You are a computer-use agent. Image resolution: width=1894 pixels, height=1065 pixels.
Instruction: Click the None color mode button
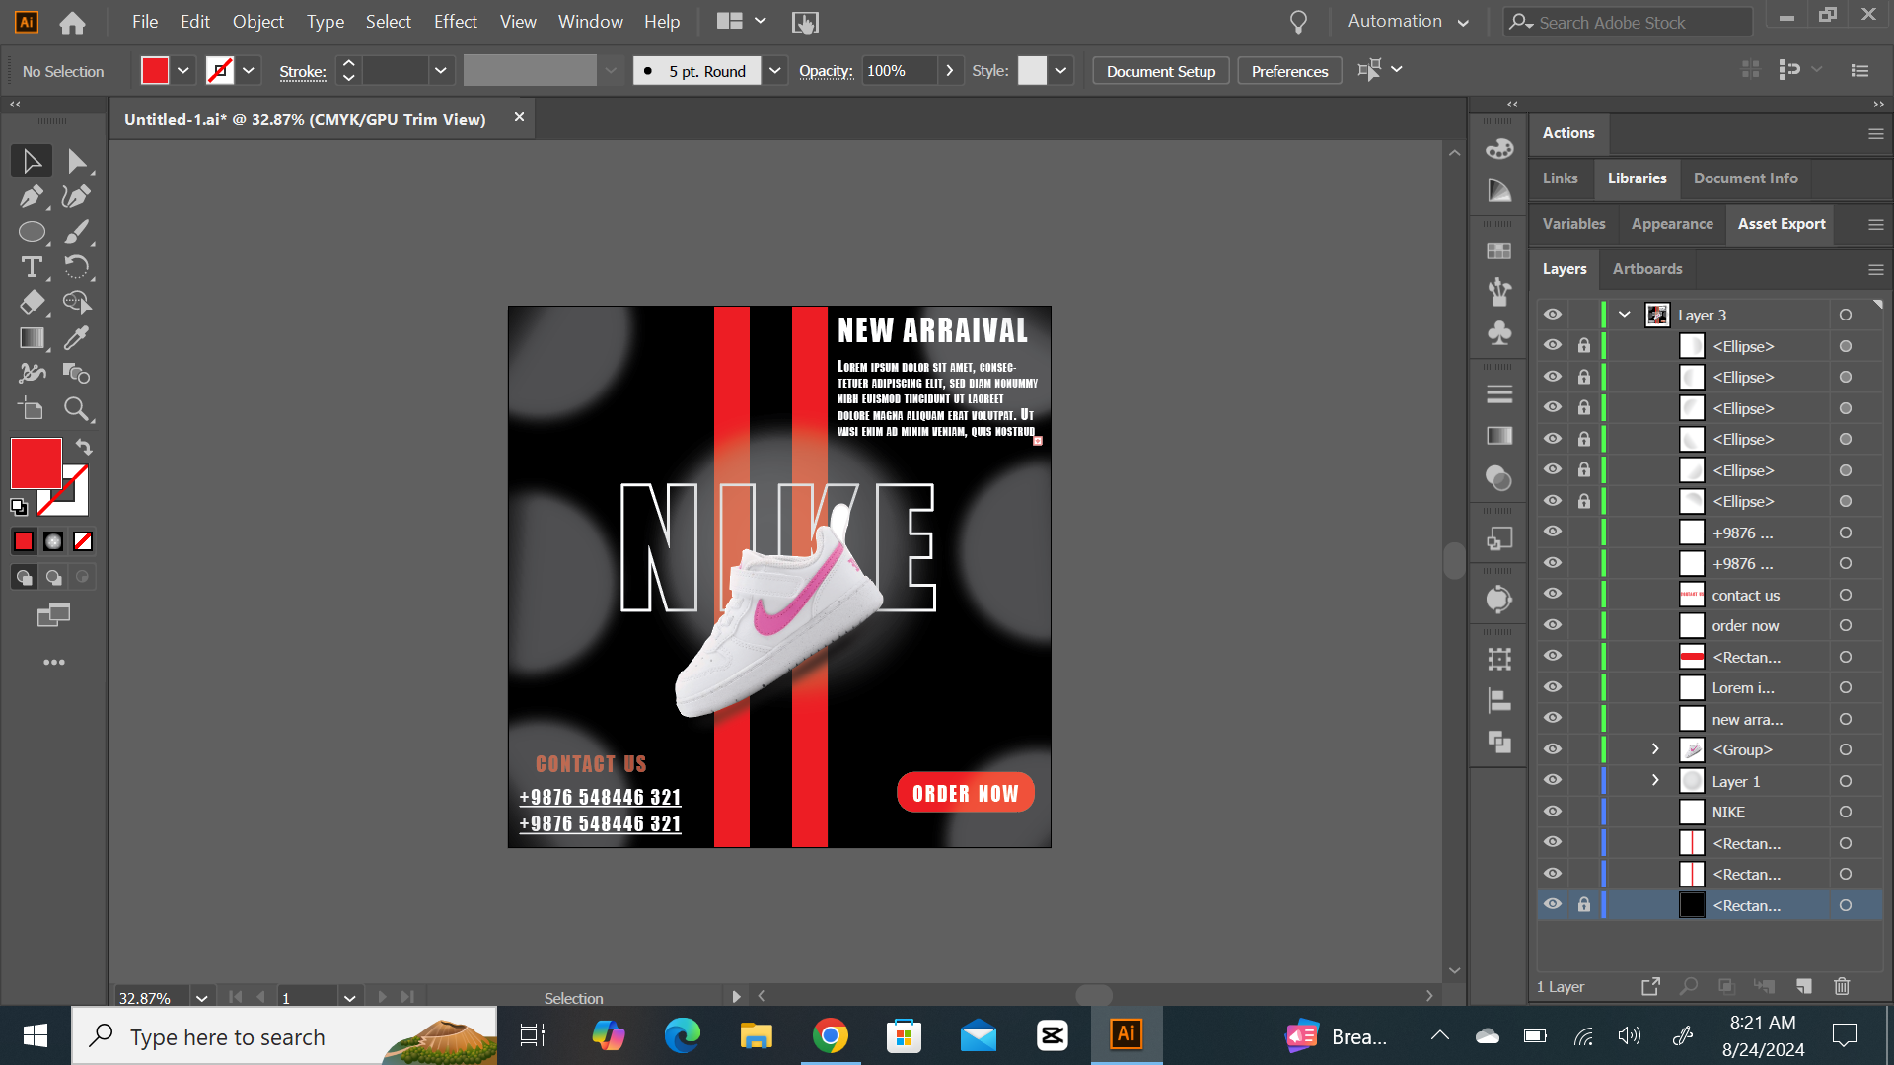pos(83,541)
